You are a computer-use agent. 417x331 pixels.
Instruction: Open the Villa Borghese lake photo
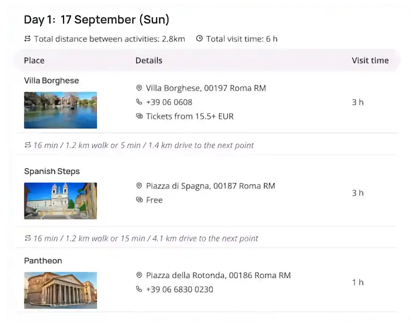(x=60, y=110)
